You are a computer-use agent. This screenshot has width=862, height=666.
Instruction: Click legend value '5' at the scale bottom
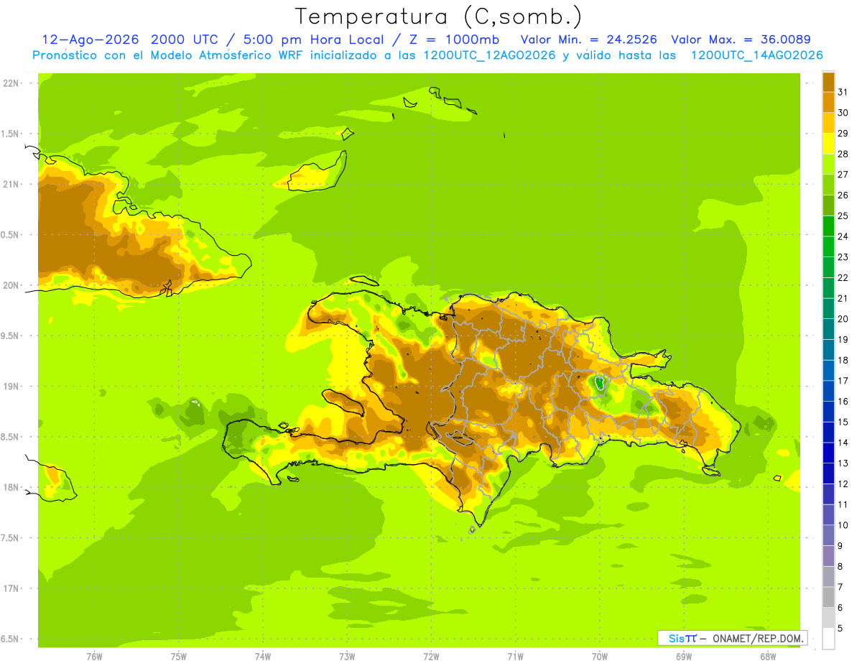click(840, 628)
